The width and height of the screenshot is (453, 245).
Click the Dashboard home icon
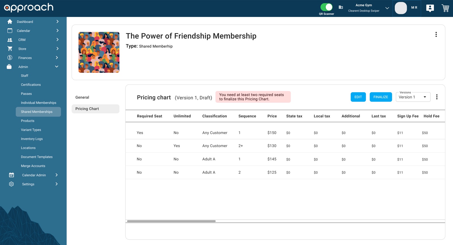click(x=10, y=22)
